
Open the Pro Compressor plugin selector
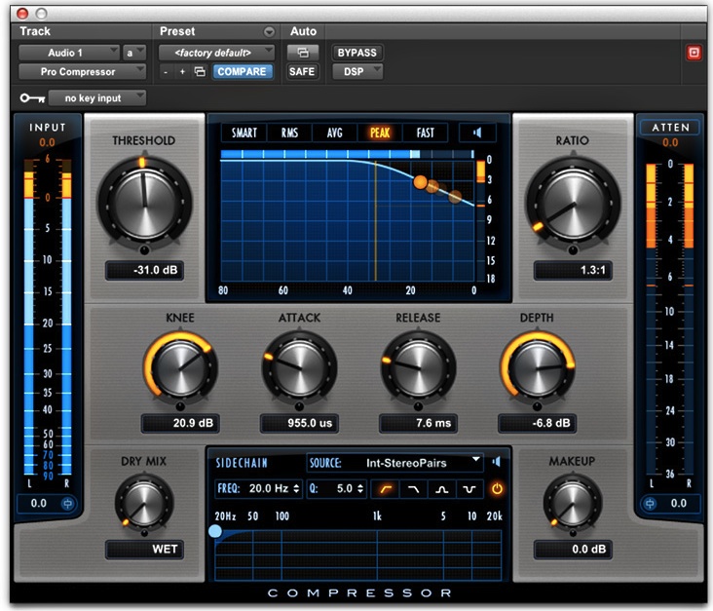[x=82, y=71]
